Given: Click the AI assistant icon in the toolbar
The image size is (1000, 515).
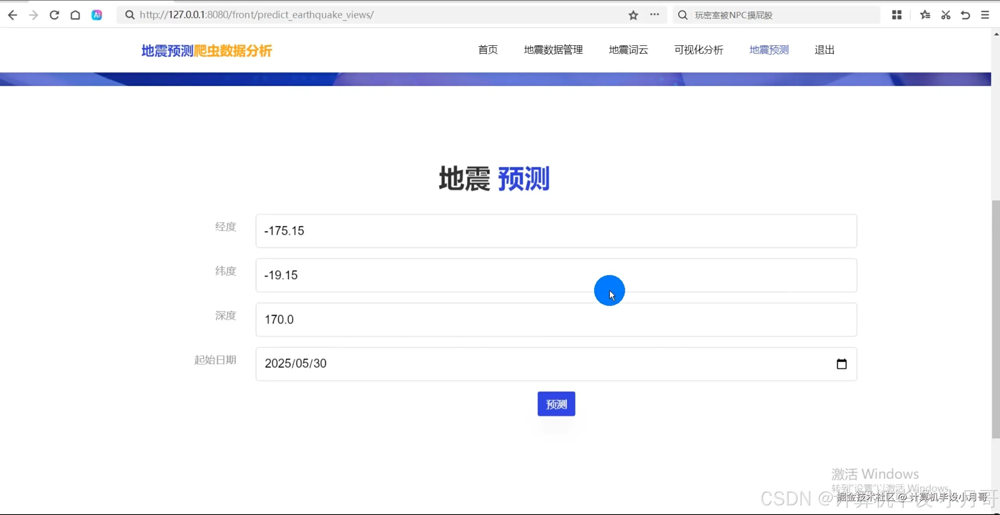Looking at the screenshot, I should coord(96,15).
